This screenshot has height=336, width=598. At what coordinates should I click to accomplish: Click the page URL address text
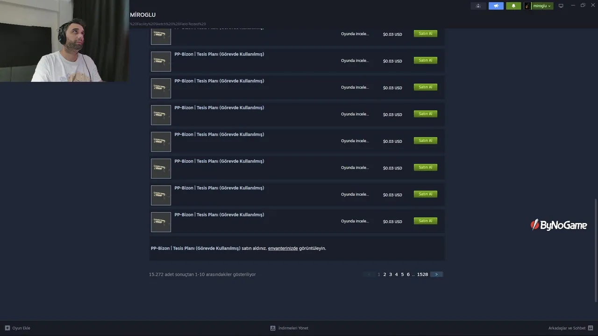pos(168,24)
